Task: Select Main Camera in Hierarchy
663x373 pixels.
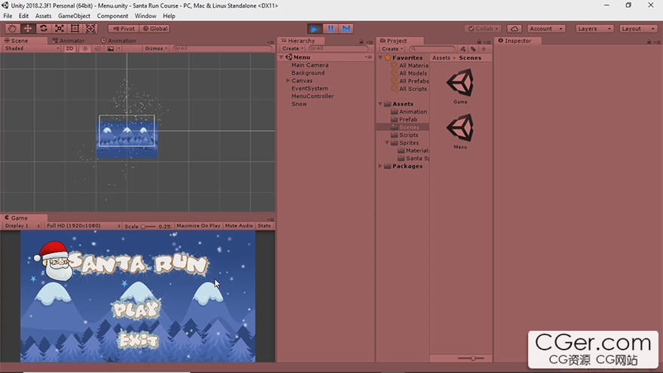Action: (x=310, y=65)
